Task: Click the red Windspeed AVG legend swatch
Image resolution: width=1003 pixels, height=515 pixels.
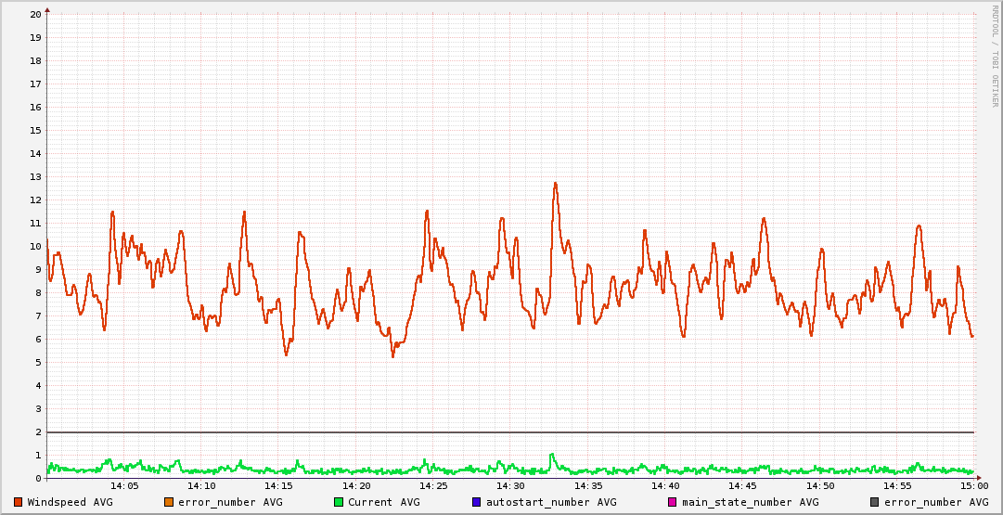Action: pos(19,502)
